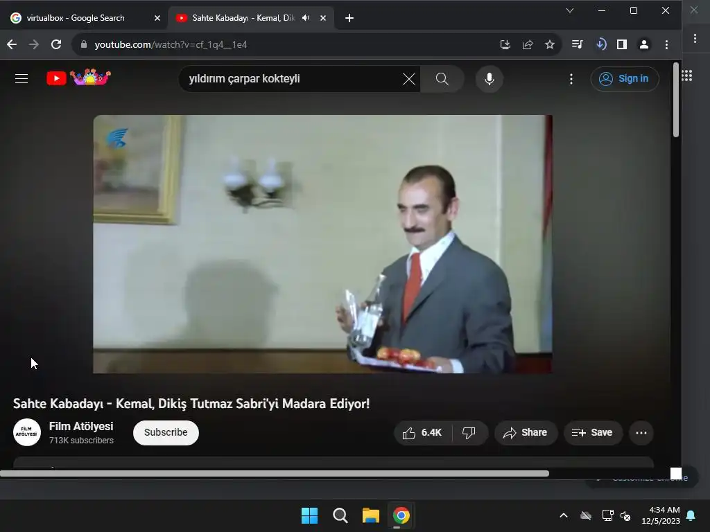Open clock and date panel
710x532 pixels.
point(661,515)
